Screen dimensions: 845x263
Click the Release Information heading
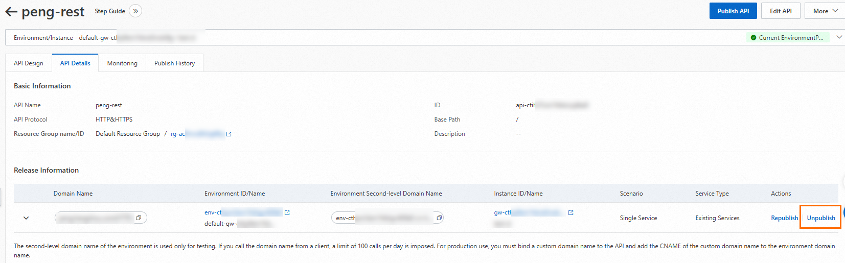tap(46, 170)
